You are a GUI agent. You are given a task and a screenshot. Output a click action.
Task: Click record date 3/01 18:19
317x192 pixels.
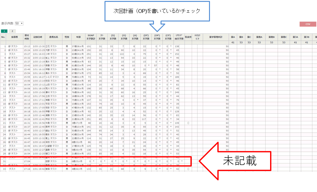39,88
